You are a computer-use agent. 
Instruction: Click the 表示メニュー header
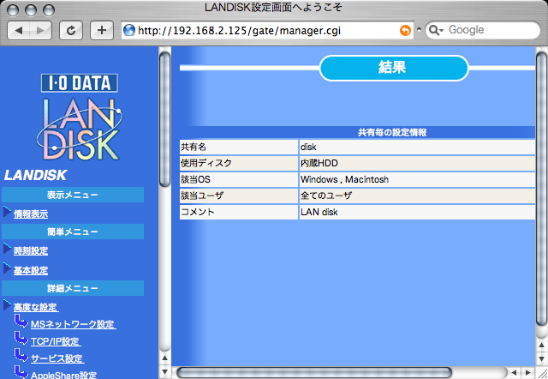click(73, 195)
